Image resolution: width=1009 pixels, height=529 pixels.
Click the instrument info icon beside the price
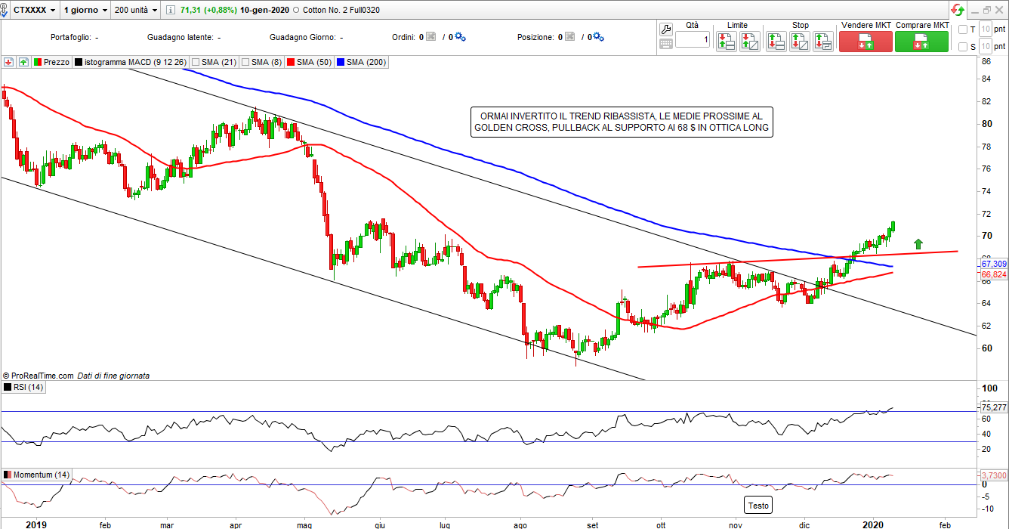171,11
